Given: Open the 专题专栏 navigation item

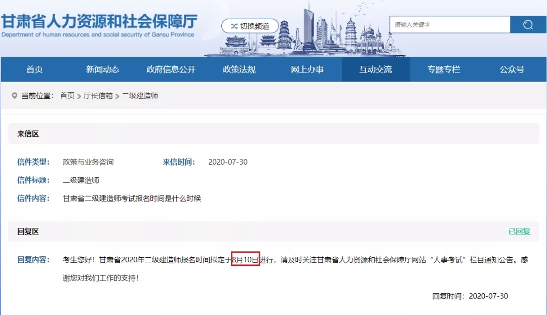Looking at the screenshot, I should [x=444, y=69].
